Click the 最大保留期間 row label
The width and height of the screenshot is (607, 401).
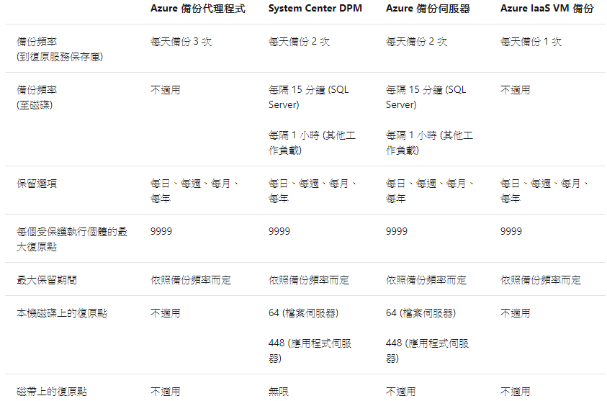tap(47, 280)
